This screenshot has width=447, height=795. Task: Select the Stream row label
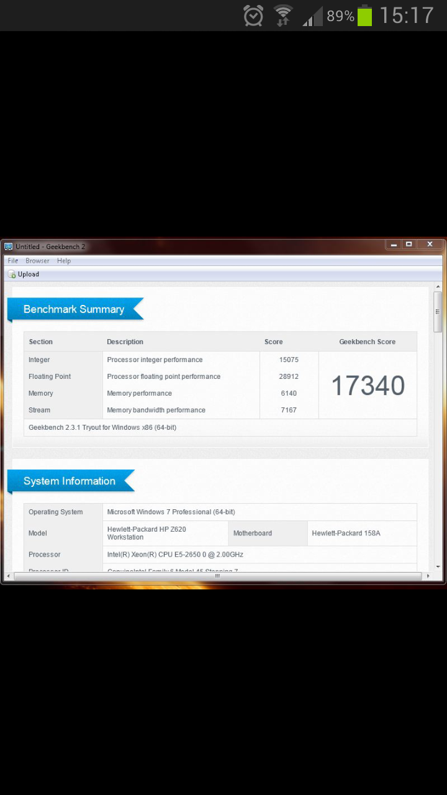pyautogui.click(x=40, y=410)
